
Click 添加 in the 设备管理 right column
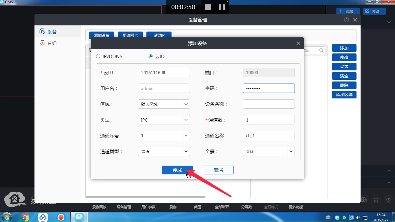[x=344, y=48]
